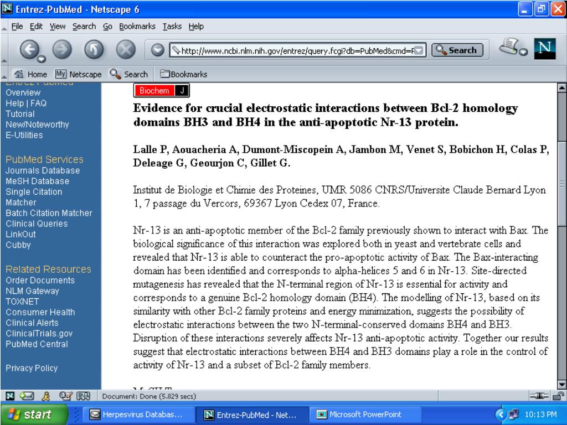
Task: Open the Journals Database link
Action: click(x=43, y=170)
